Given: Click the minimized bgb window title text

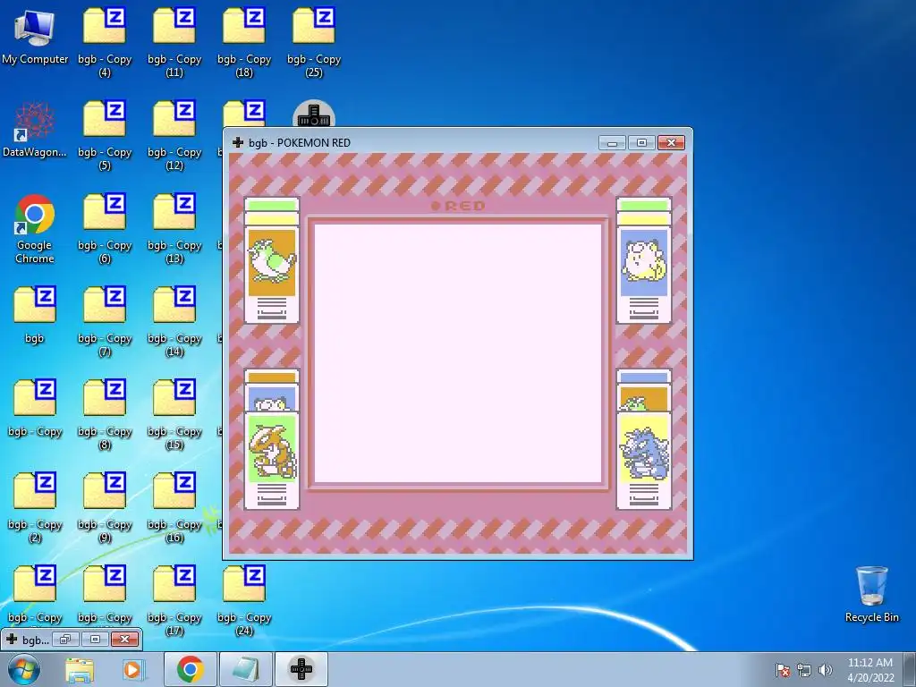Looking at the screenshot, I should point(35,640).
